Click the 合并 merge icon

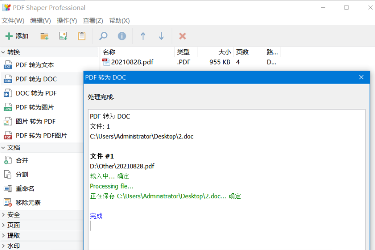(8, 161)
